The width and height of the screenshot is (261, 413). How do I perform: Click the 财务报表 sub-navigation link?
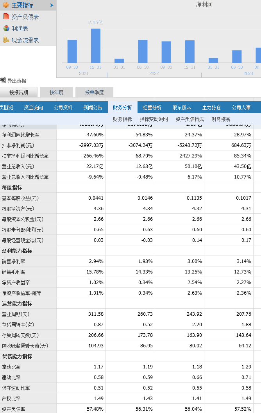click(221, 119)
